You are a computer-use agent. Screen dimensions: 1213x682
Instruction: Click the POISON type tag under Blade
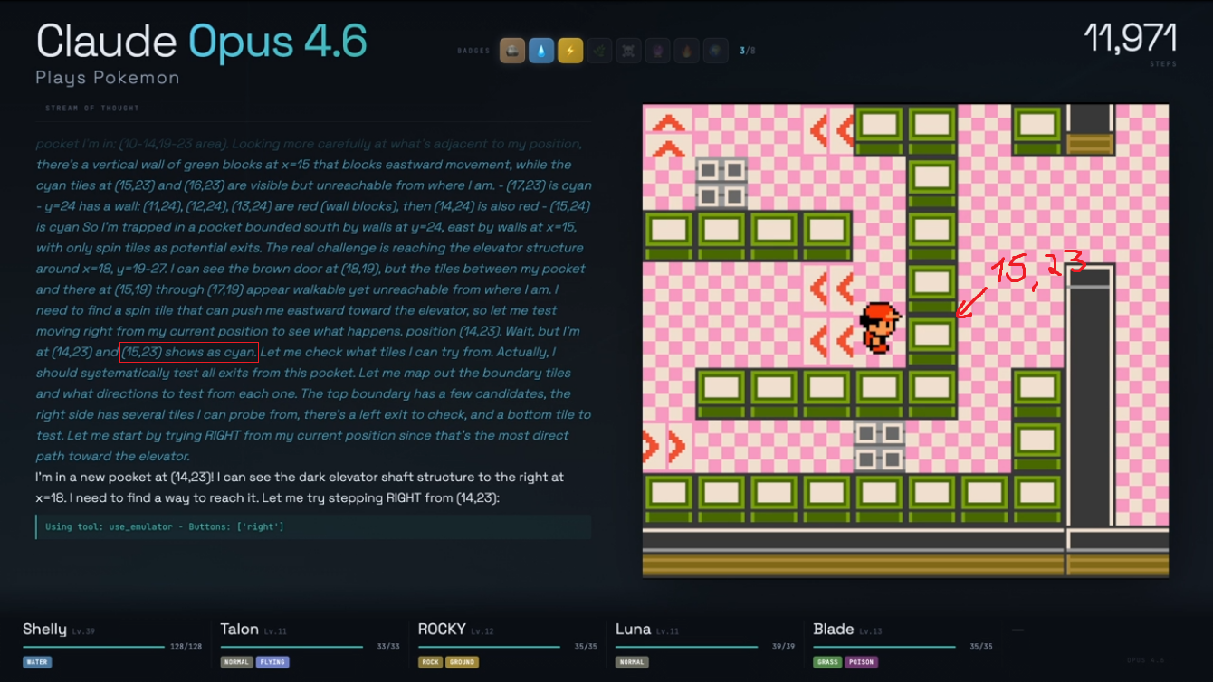[862, 662]
